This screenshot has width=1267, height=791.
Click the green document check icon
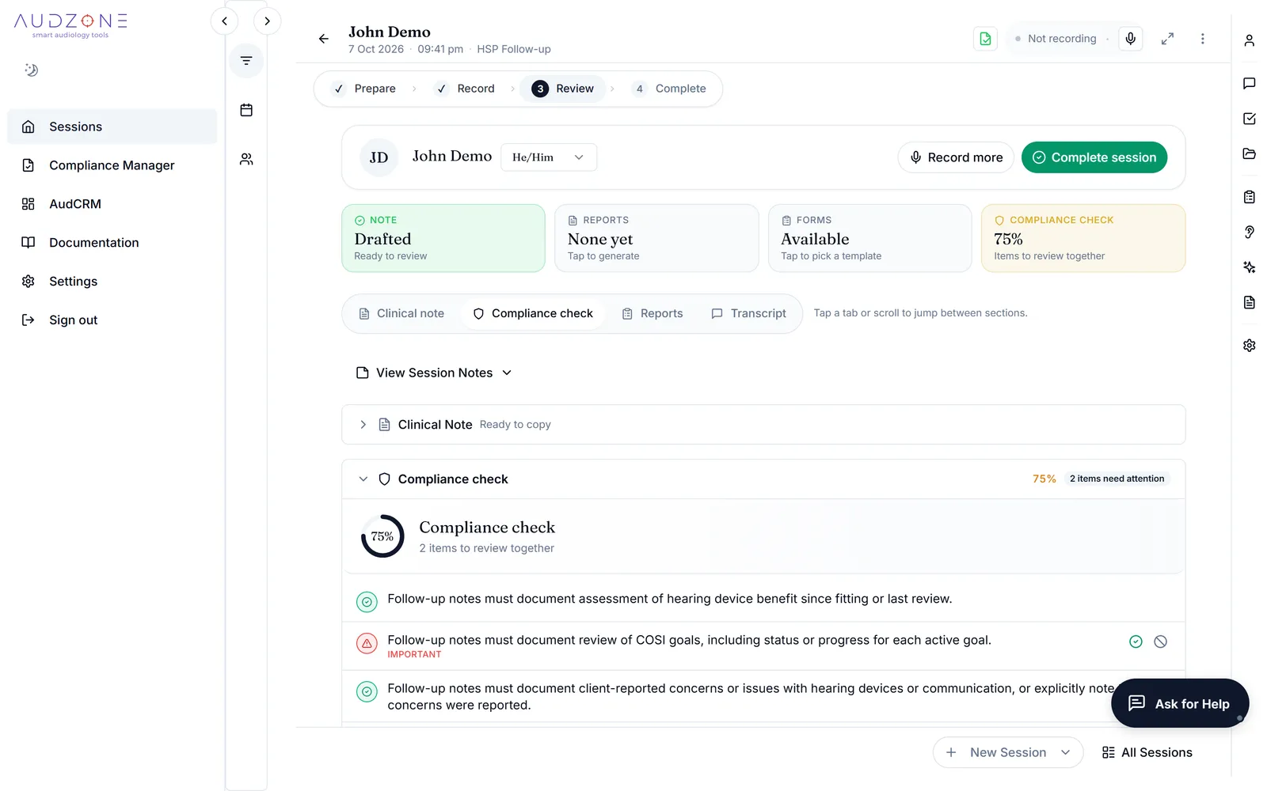click(x=985, y=39)
